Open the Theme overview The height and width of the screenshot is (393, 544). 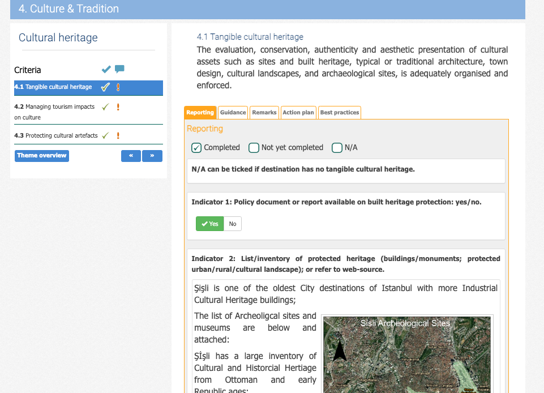tap(42, 156)
